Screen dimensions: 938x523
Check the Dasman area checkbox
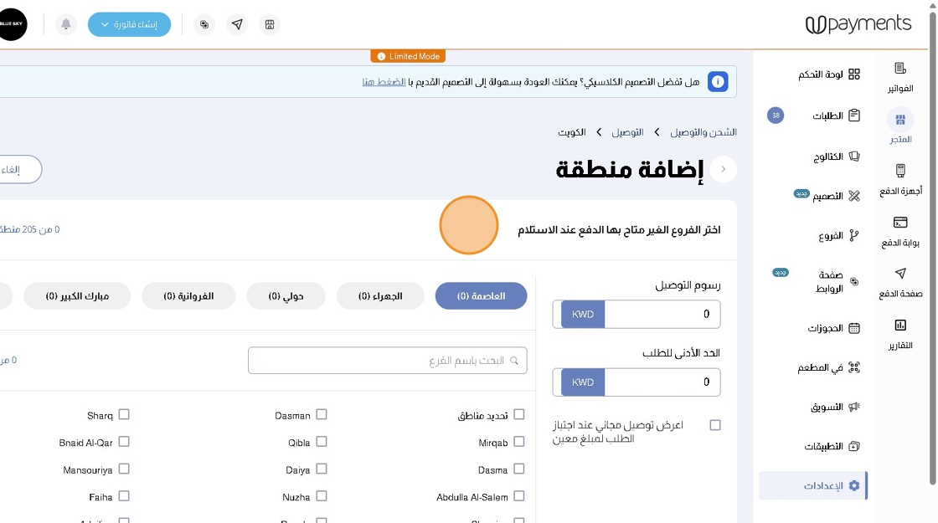[322, 414]
